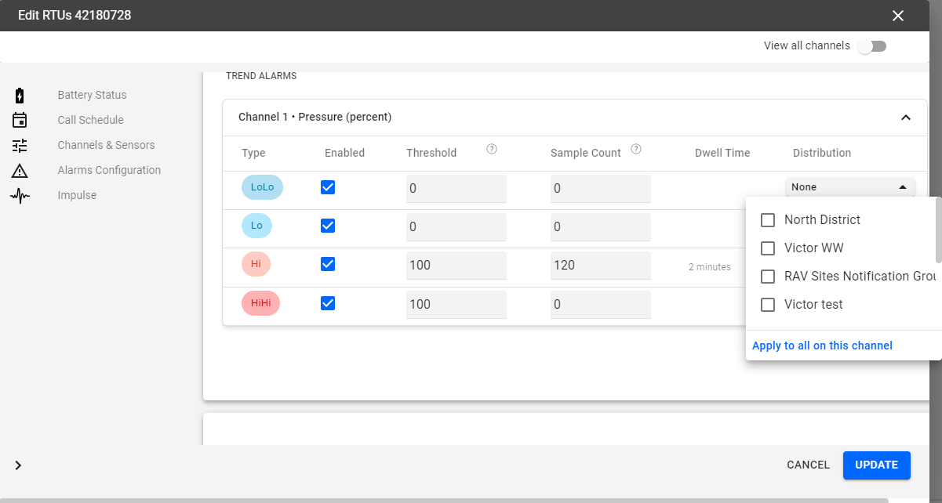Go to Channels & Sensors section
Viewport: 942px width, 503px height.
(x=106, y=145)
